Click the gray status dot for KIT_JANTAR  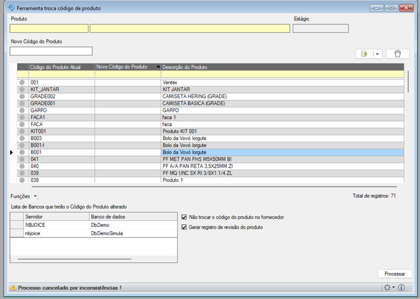click(22, 90)
